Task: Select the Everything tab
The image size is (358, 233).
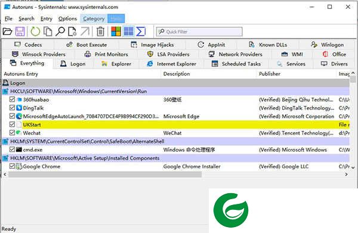Action: pos(27,63)
